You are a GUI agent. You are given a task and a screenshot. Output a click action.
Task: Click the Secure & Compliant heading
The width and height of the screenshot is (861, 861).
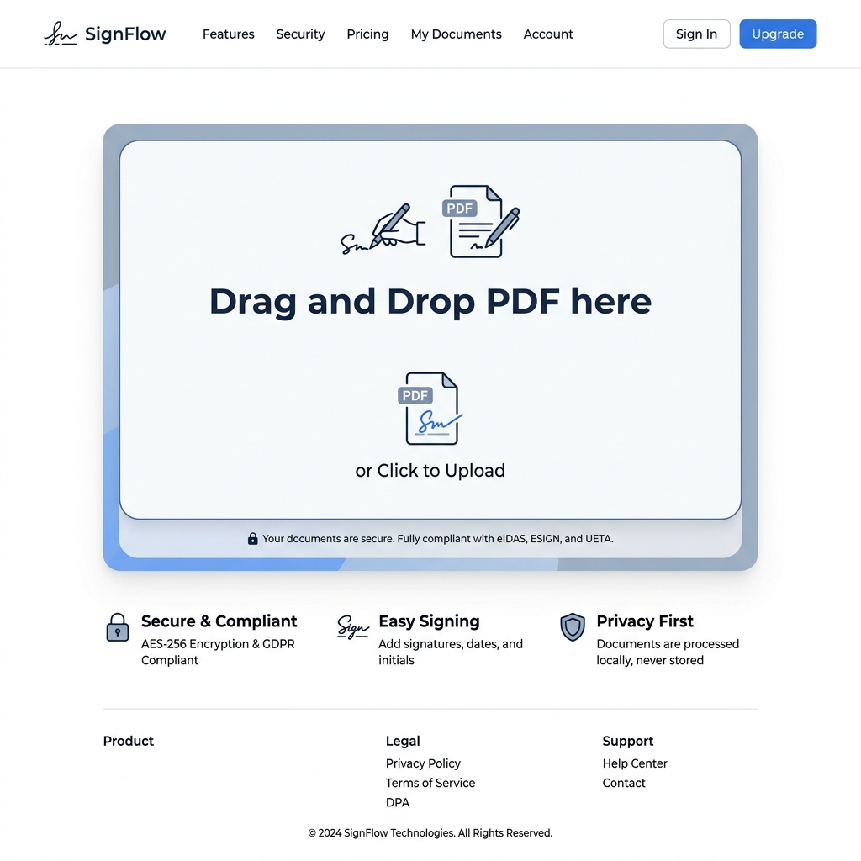coord(219,621)
